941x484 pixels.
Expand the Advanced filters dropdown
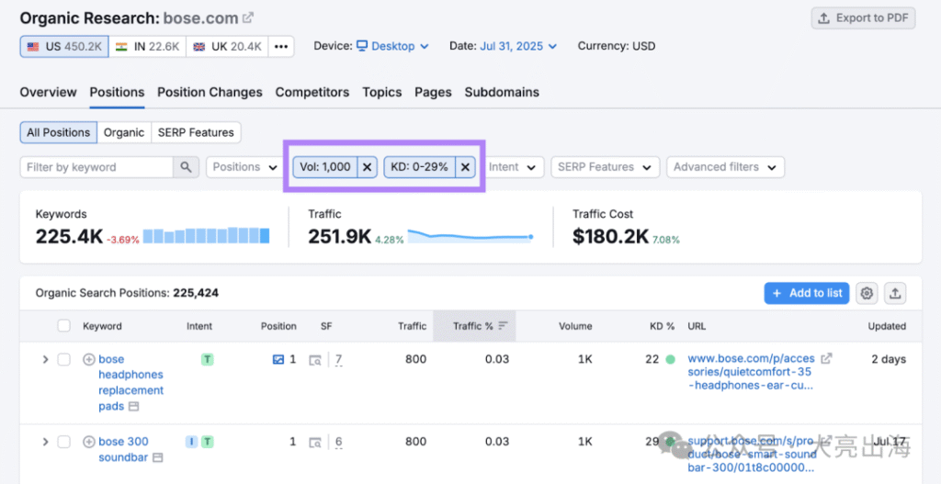[725, 167]
